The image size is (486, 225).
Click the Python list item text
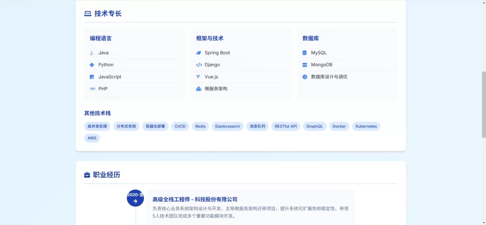(106, 65)
